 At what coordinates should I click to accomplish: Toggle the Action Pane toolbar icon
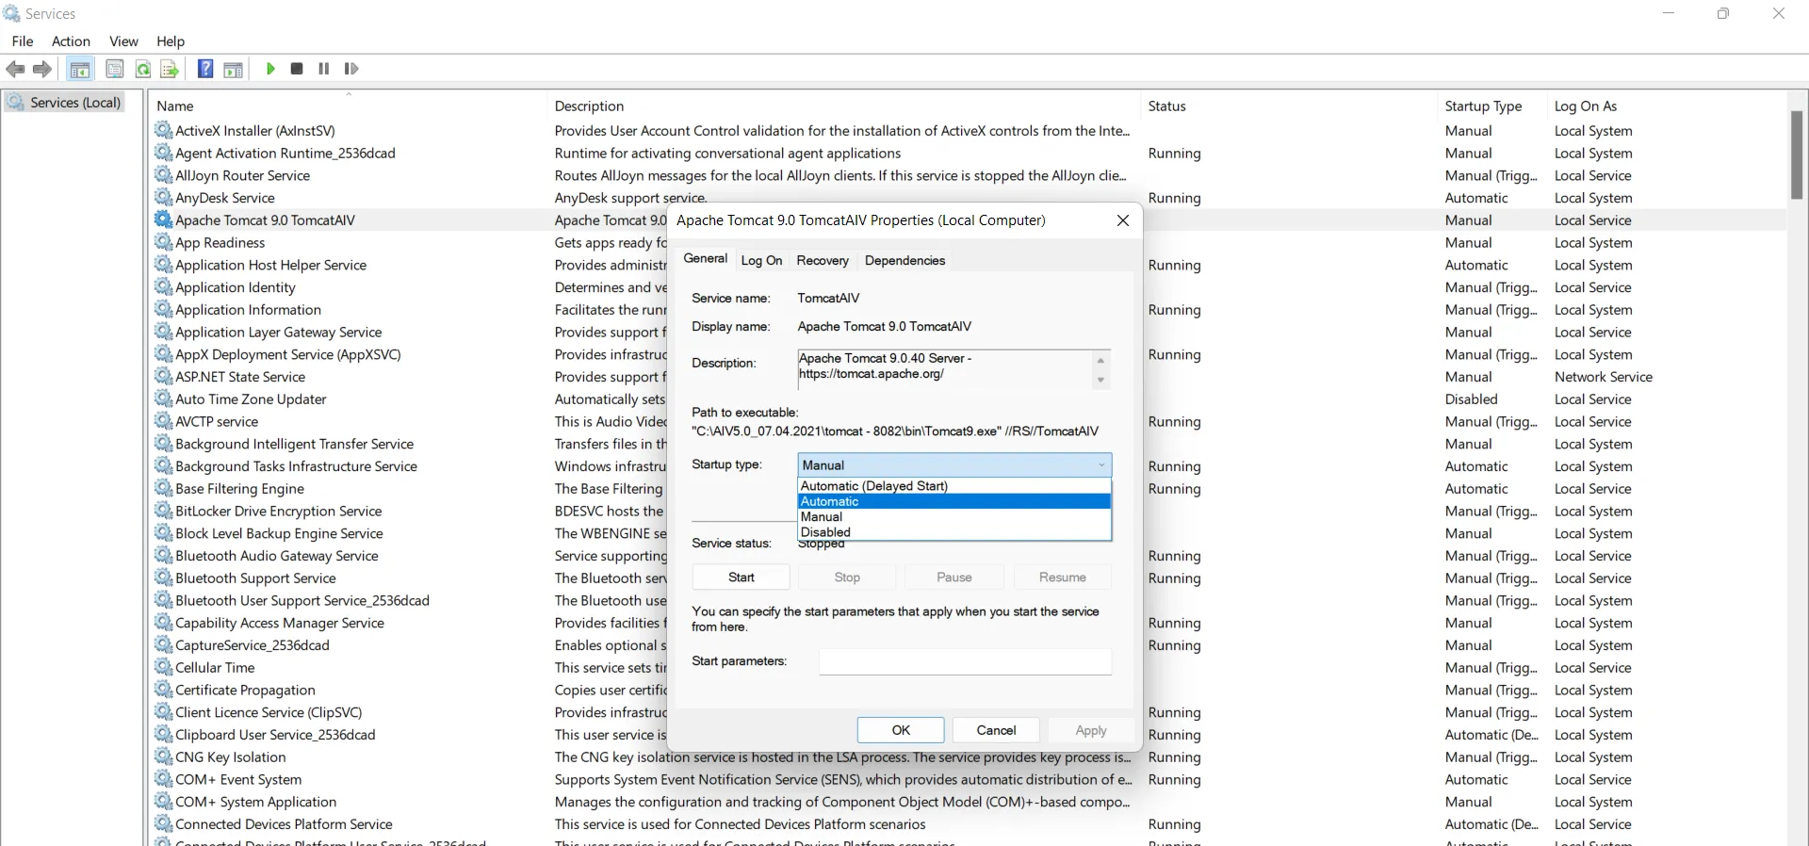(234, 69)
